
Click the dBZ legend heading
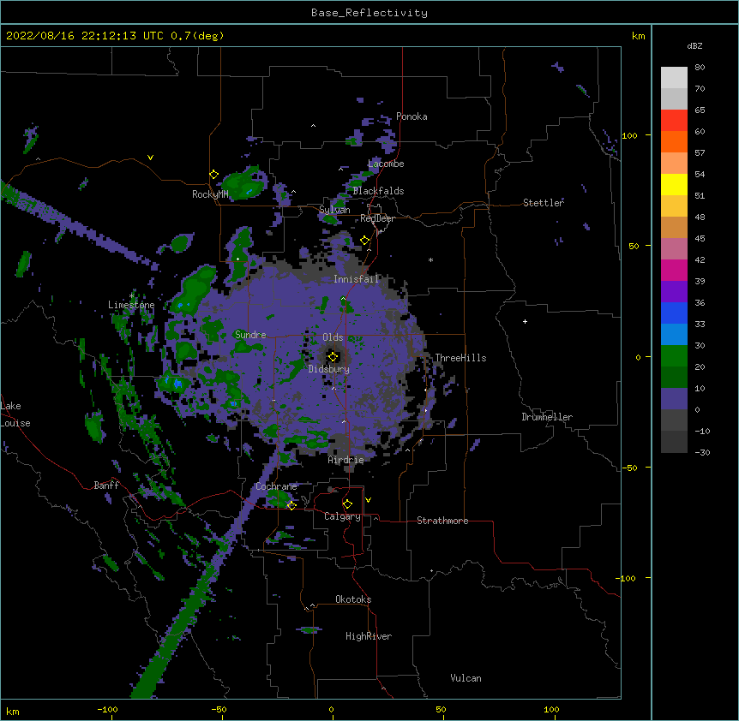pos(694,45)
